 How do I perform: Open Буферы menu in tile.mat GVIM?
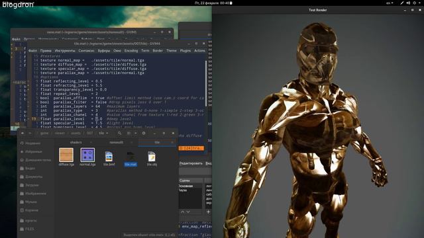tap(104, 51)
